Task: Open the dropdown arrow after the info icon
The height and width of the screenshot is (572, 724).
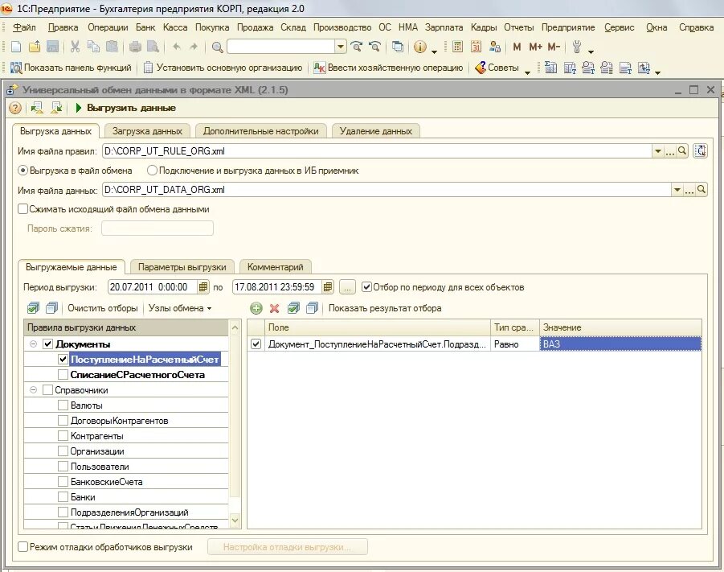Action: click(x=434, y=51)
